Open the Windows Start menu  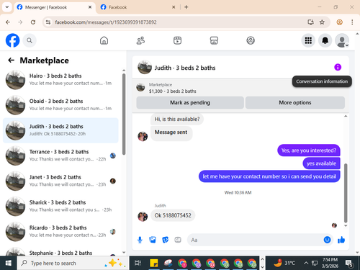8,263
